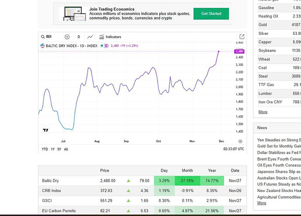Open the CRB Index row link

pos(51,191)
